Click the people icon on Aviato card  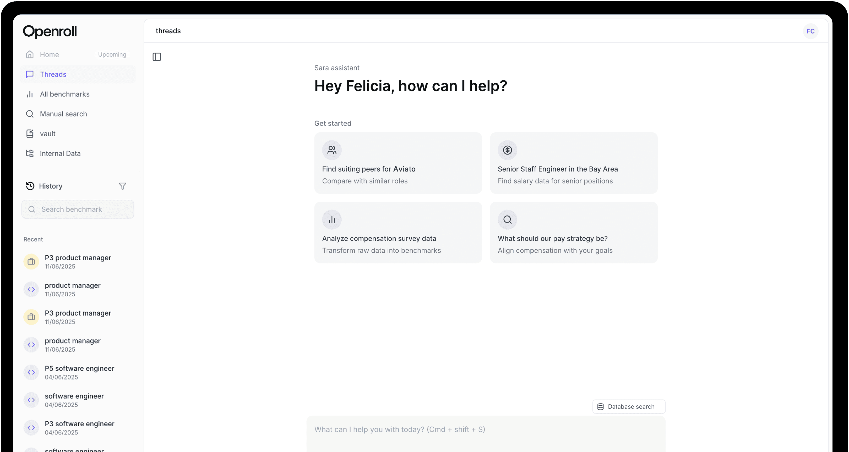tap(331, 150)
